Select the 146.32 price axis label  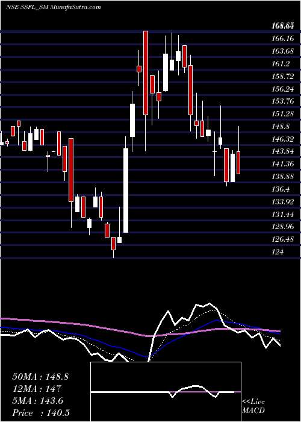tap(282, 139)
